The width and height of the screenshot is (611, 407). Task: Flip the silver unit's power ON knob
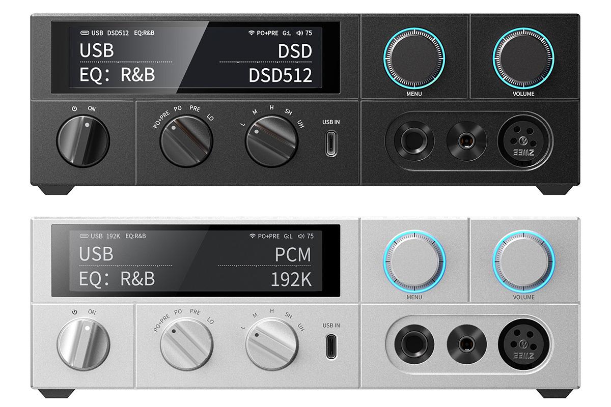click(x=83, y=344)
